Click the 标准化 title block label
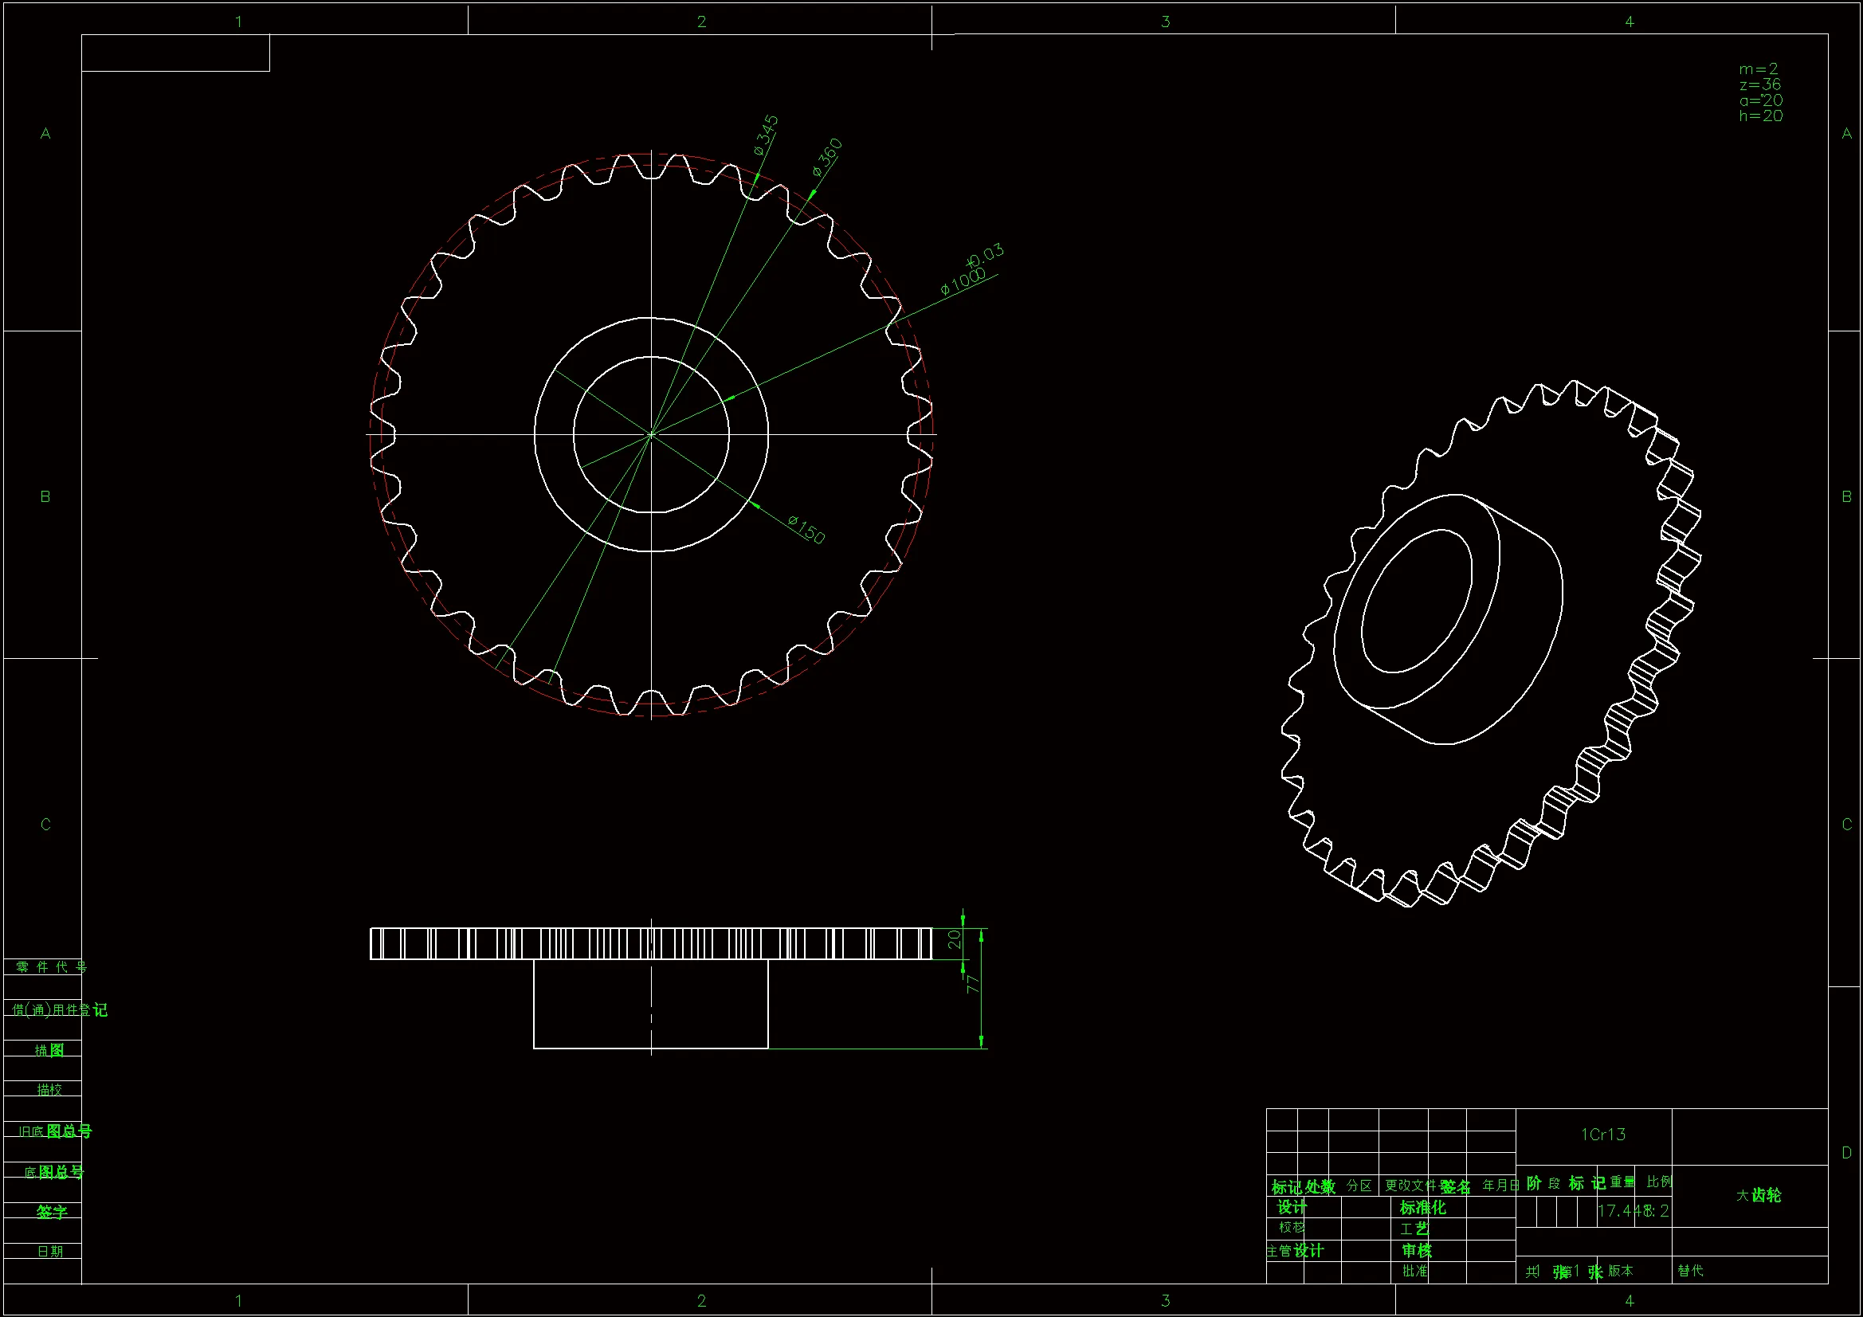 click(1422, 1208)
